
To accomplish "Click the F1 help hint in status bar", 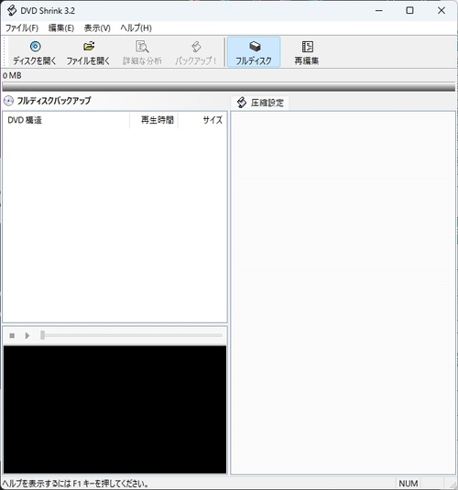I will click(x=75, y=484).
